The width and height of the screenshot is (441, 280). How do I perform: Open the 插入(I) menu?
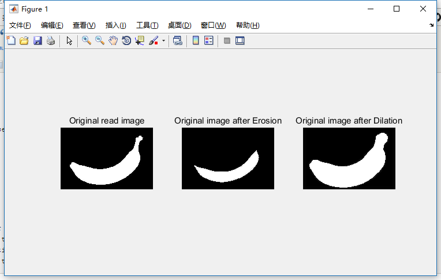pyautogui.click(x=116, y=25)
